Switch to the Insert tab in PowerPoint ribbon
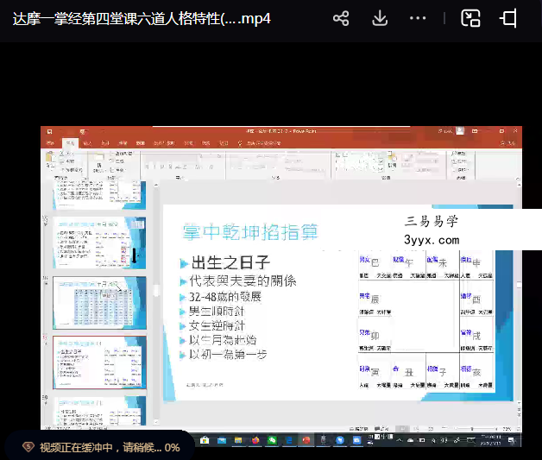This screenshot has width=542, height=460. pos(87,143)
